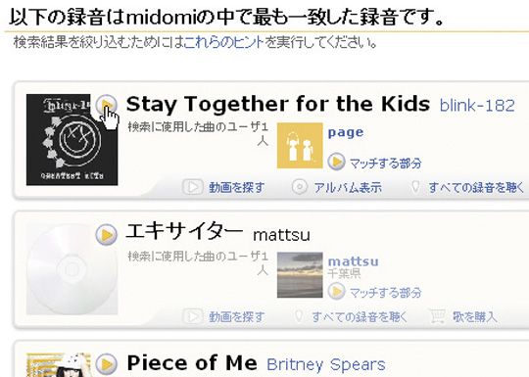Click アルバム表示 link
This screenshot has height=377, width=529.
tap(348, 187)
